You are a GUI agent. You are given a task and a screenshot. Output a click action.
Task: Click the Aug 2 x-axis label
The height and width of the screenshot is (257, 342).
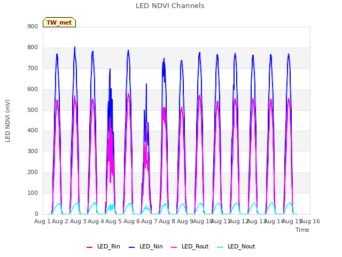(60, 221)
